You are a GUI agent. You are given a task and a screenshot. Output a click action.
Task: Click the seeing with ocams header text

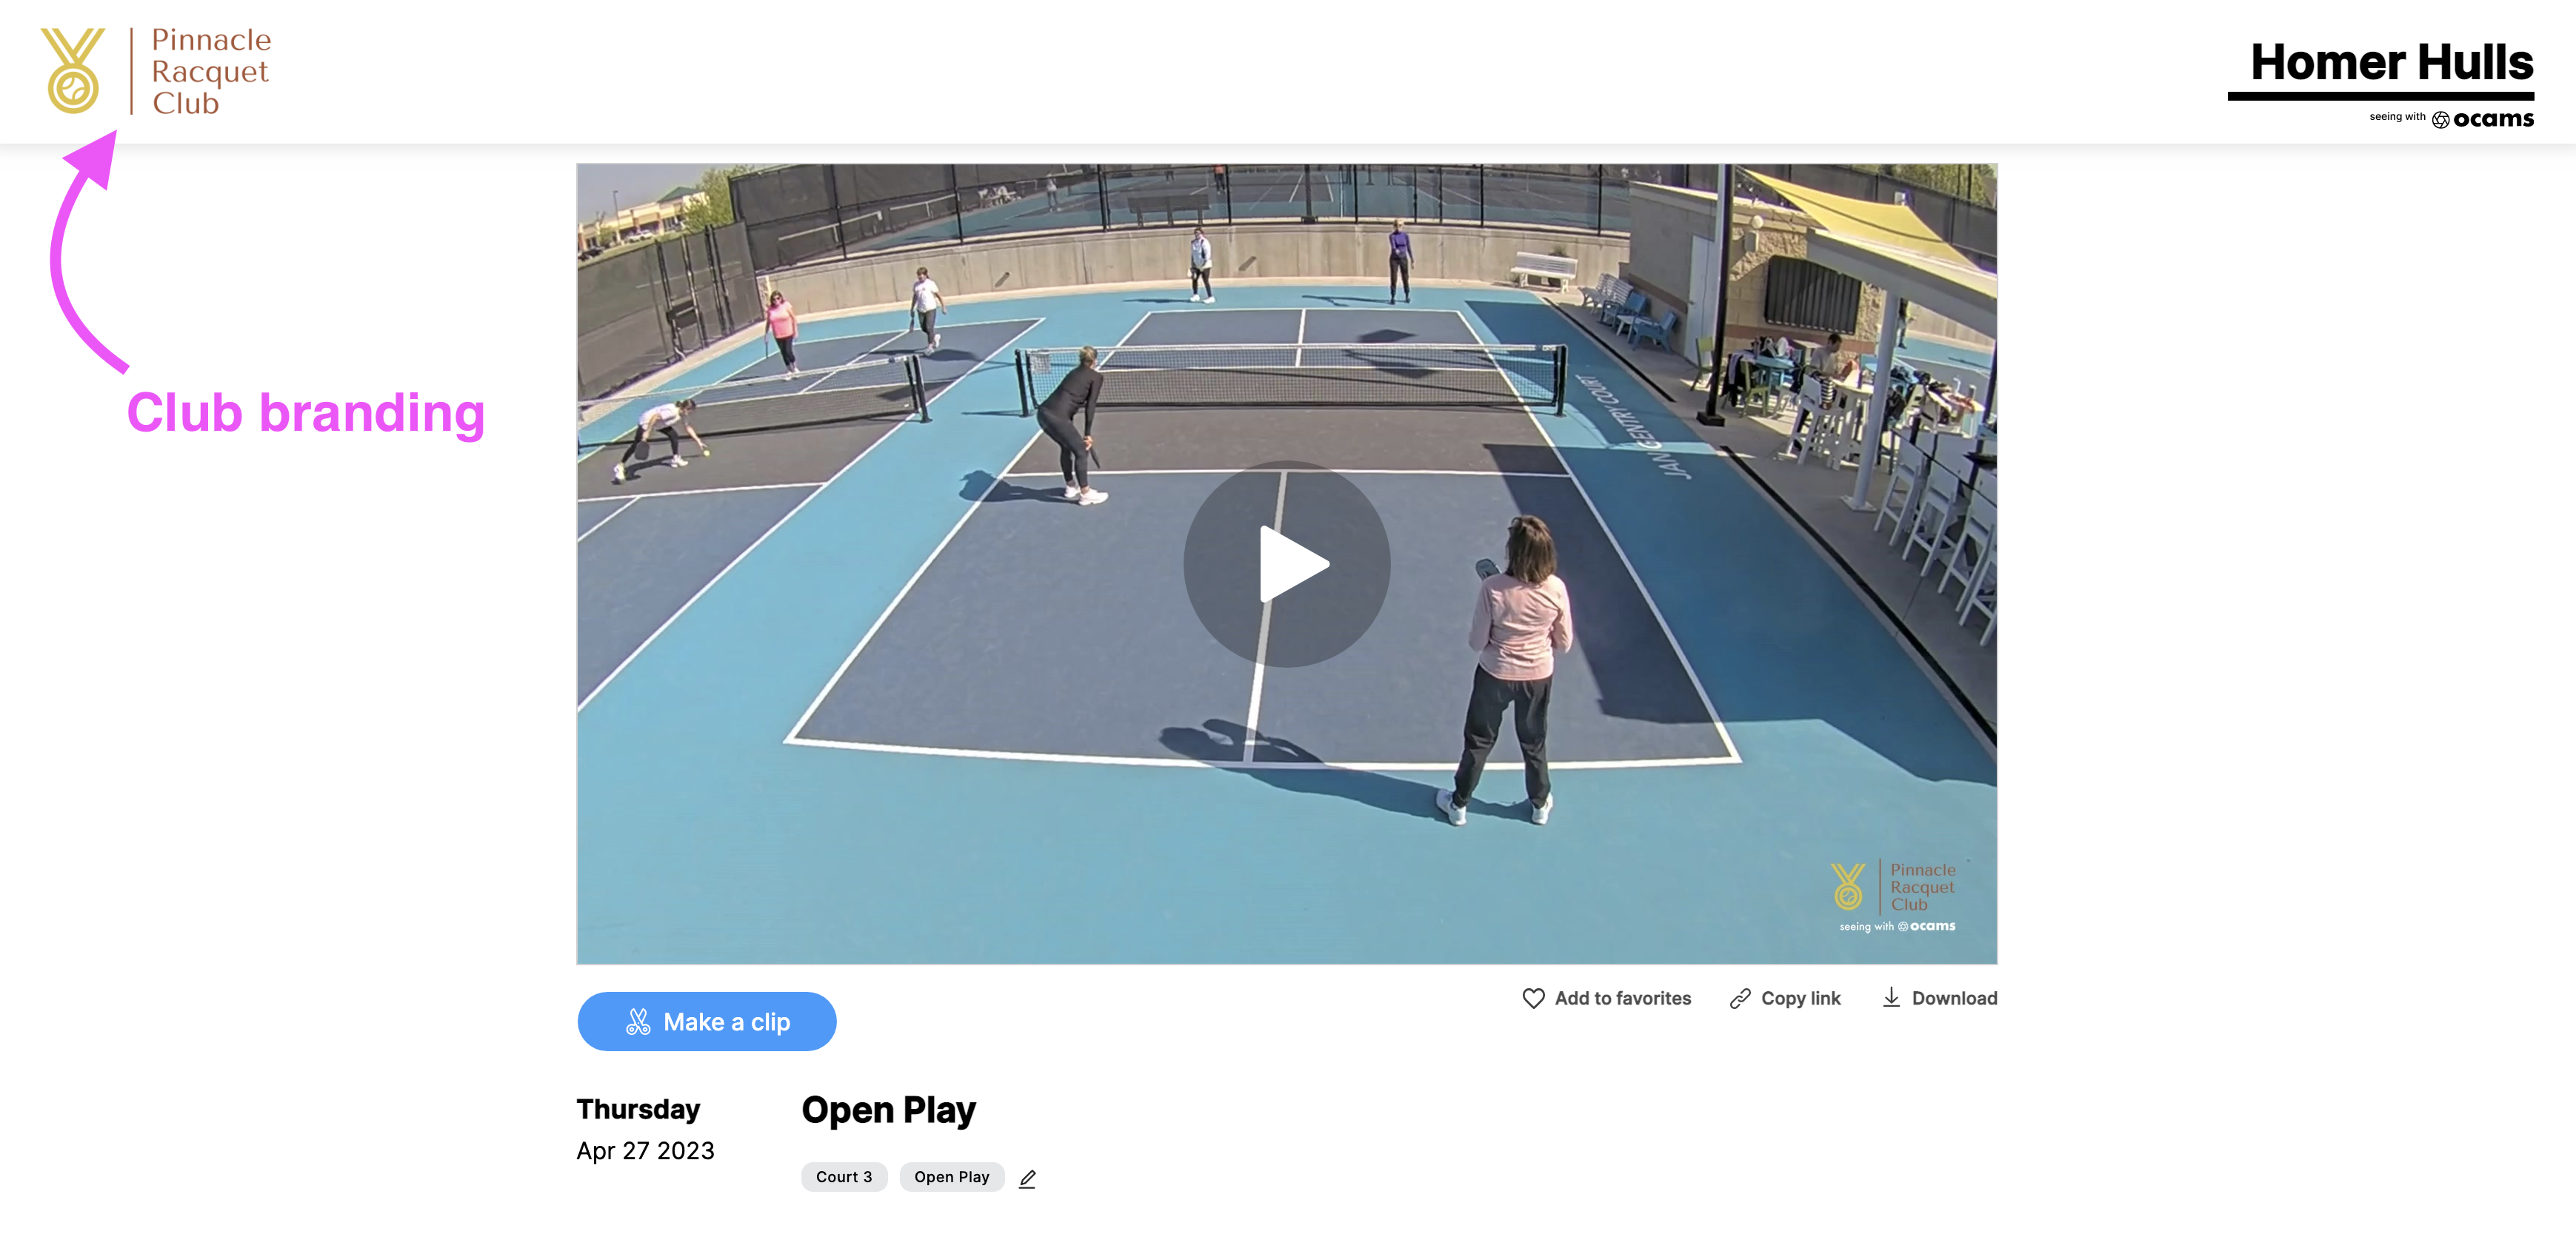pos(2451,119)
